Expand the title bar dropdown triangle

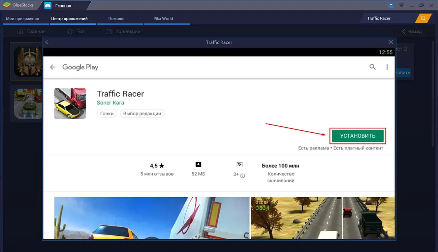tap(401, 5)
